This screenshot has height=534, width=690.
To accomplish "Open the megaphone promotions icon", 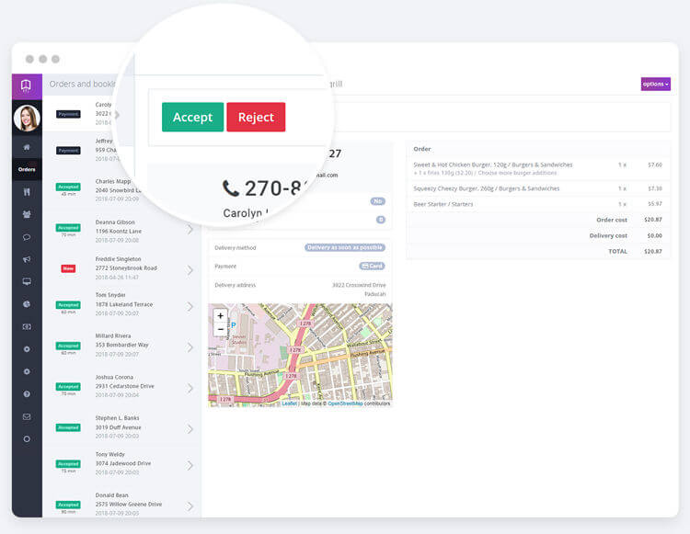I will coord(27,259).
